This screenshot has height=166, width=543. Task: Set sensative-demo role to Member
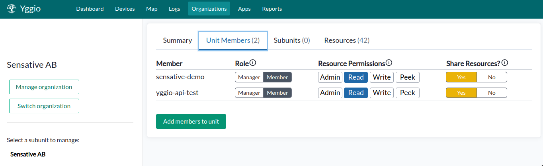pyautogui.click(x=277, y=77)
